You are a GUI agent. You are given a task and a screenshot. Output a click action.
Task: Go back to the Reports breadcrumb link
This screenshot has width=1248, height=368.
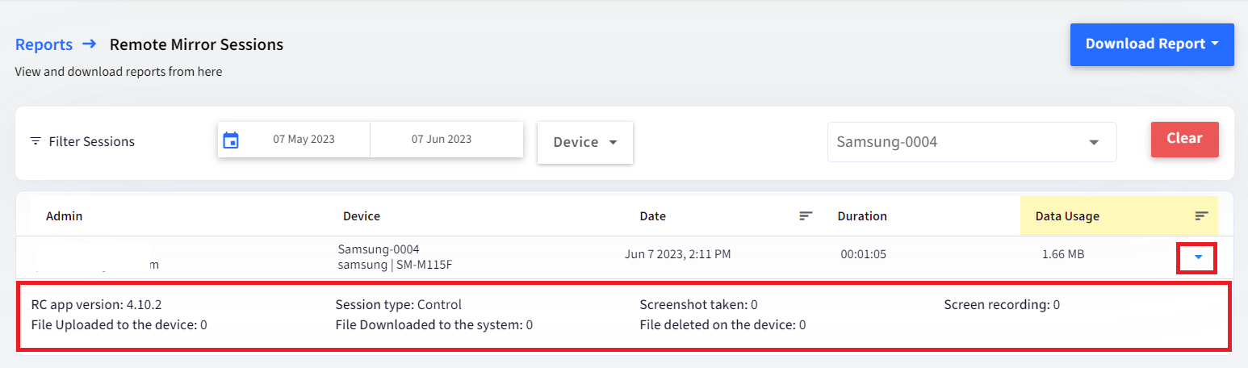(44, 44)
